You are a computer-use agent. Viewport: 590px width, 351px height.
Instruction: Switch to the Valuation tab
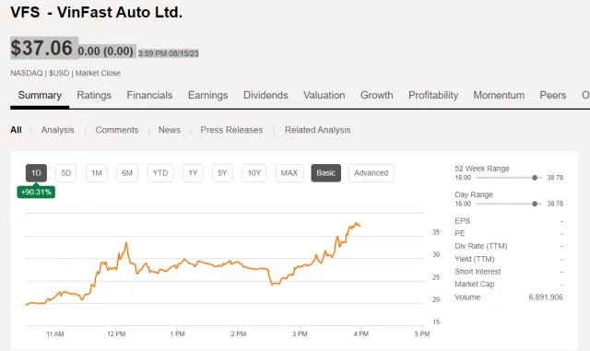(324, 95)
